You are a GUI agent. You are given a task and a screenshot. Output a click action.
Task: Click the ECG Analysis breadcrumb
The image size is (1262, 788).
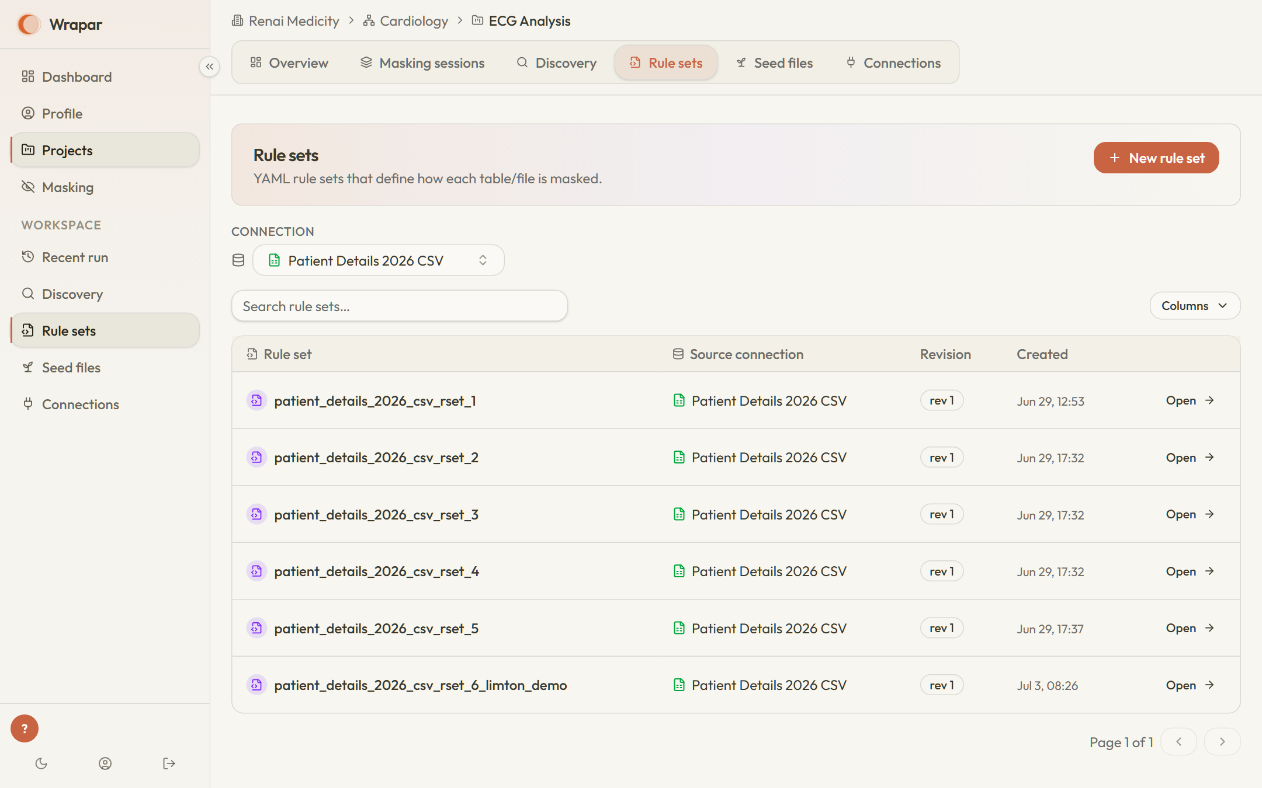click(x=521, y=21)
